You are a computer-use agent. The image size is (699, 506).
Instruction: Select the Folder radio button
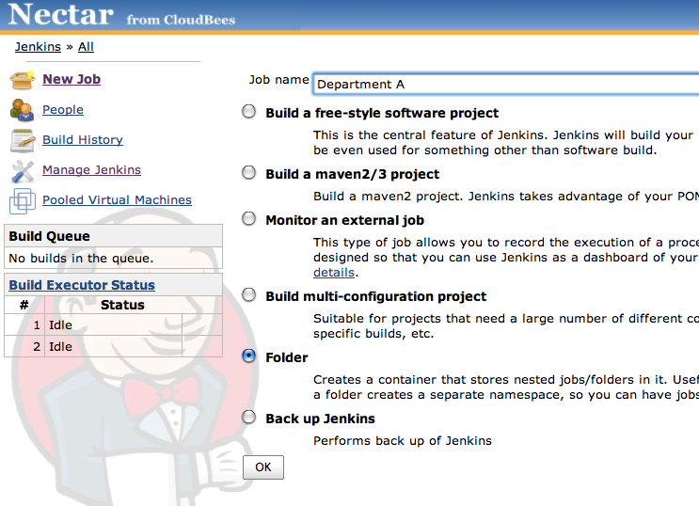(x=248, y=356)
